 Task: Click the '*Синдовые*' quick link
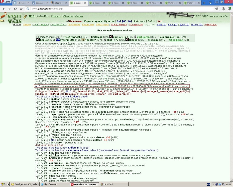click(x=136, y=25)
